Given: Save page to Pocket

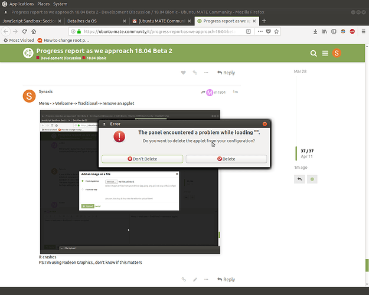Looking at the screenshot, I should [x=268, y=31].
